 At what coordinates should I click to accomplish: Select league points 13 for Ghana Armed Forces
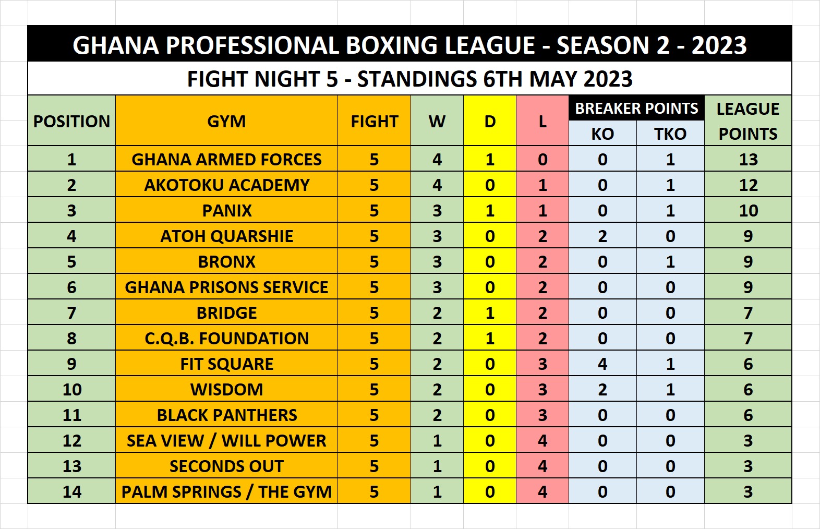pyautogui.click(x=747, y=159)
